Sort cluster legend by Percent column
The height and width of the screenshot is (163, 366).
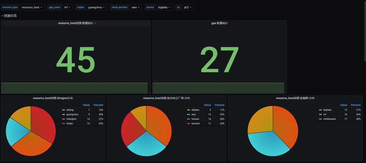356,105
